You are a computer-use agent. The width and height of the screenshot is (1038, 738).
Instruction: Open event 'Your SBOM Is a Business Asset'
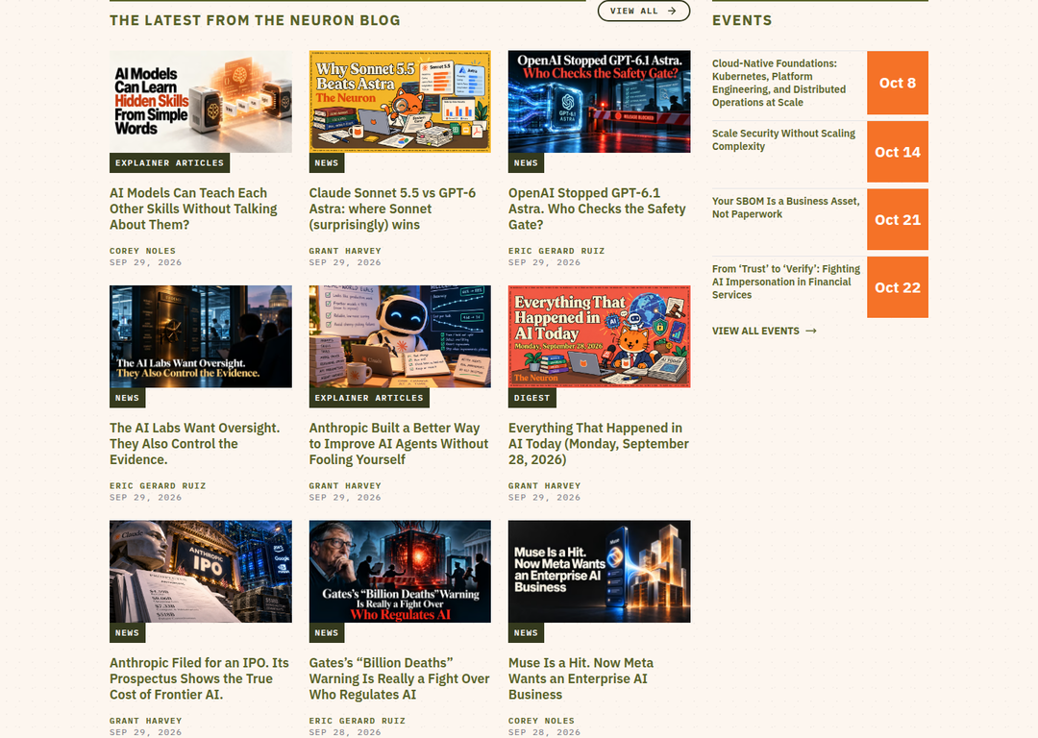[x=786, y=208]
